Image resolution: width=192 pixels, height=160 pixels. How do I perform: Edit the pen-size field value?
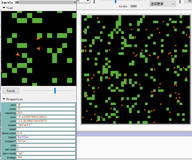click(46, 149)
